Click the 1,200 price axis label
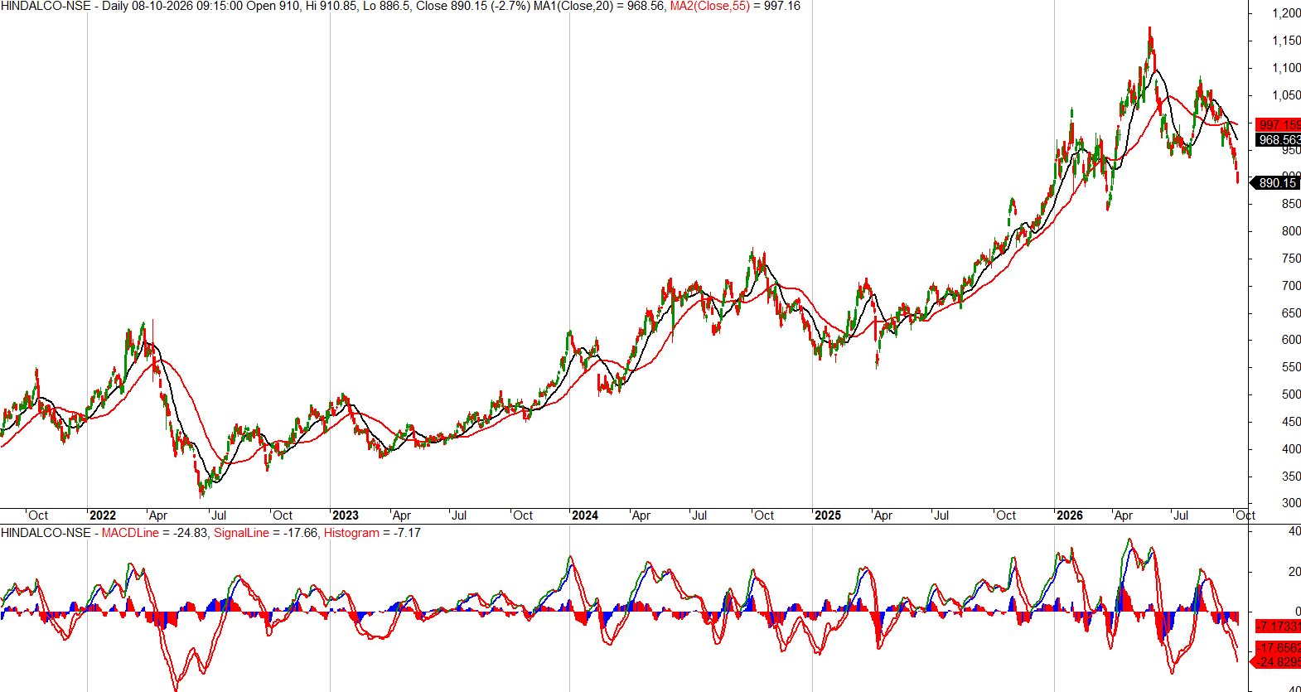The image size is (1301, 692). 1286,13
